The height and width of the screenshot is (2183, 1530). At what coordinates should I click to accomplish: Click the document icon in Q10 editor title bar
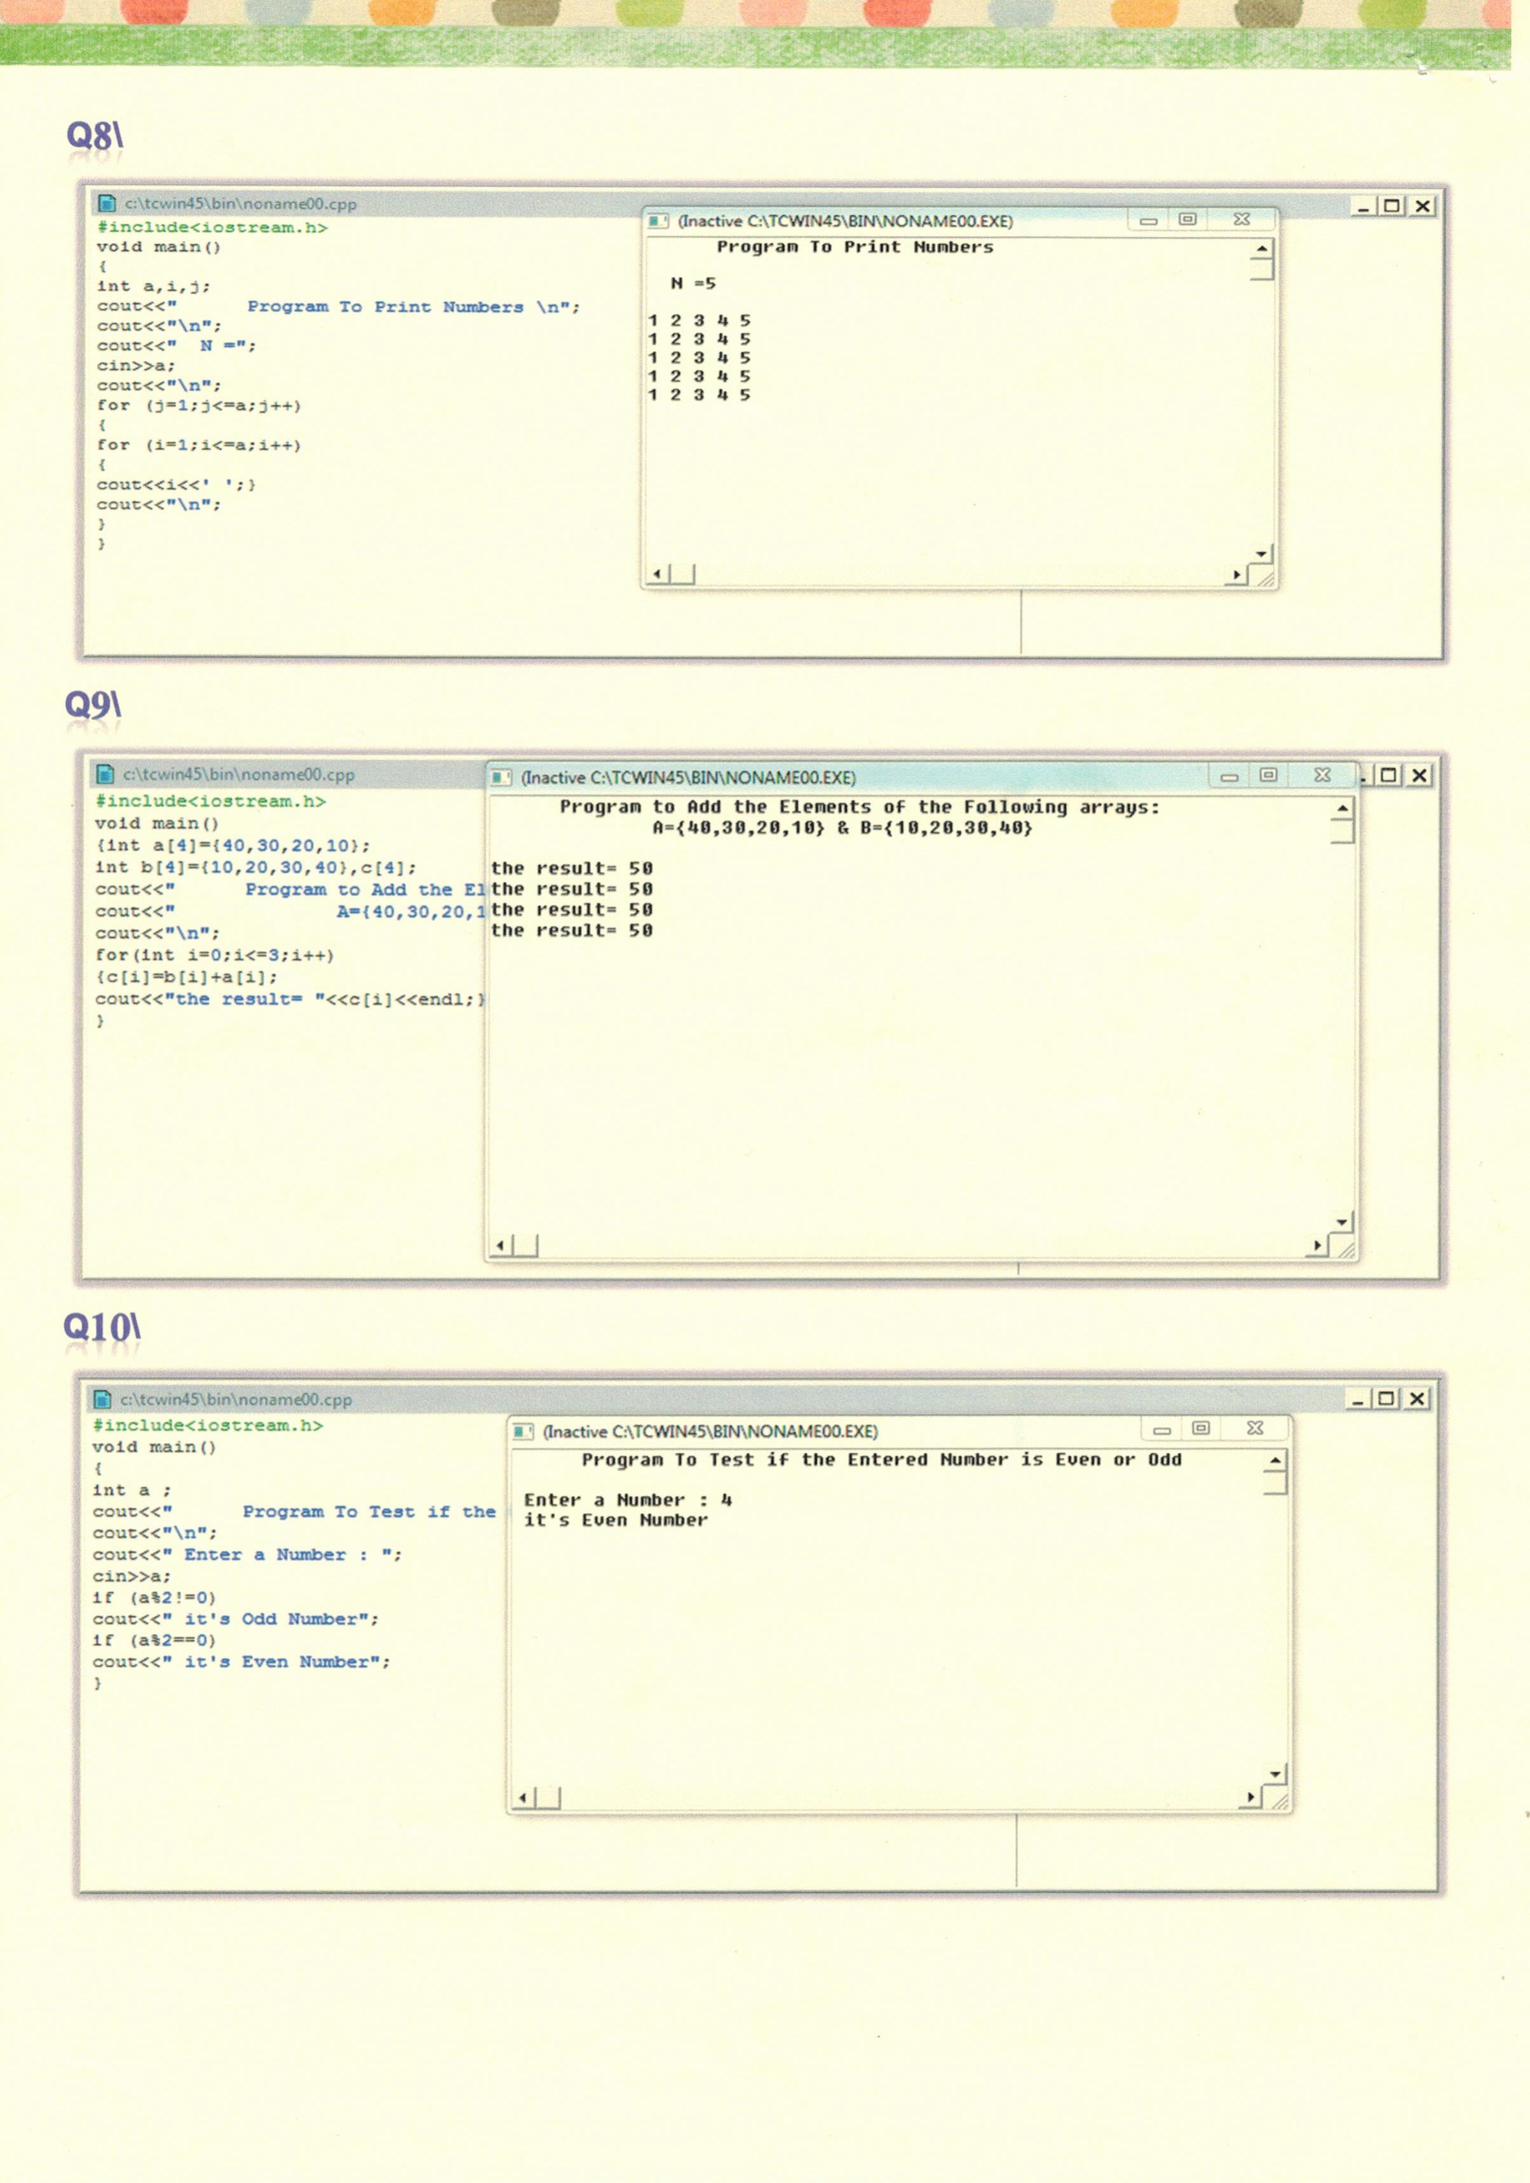(x=103, y=1399)
